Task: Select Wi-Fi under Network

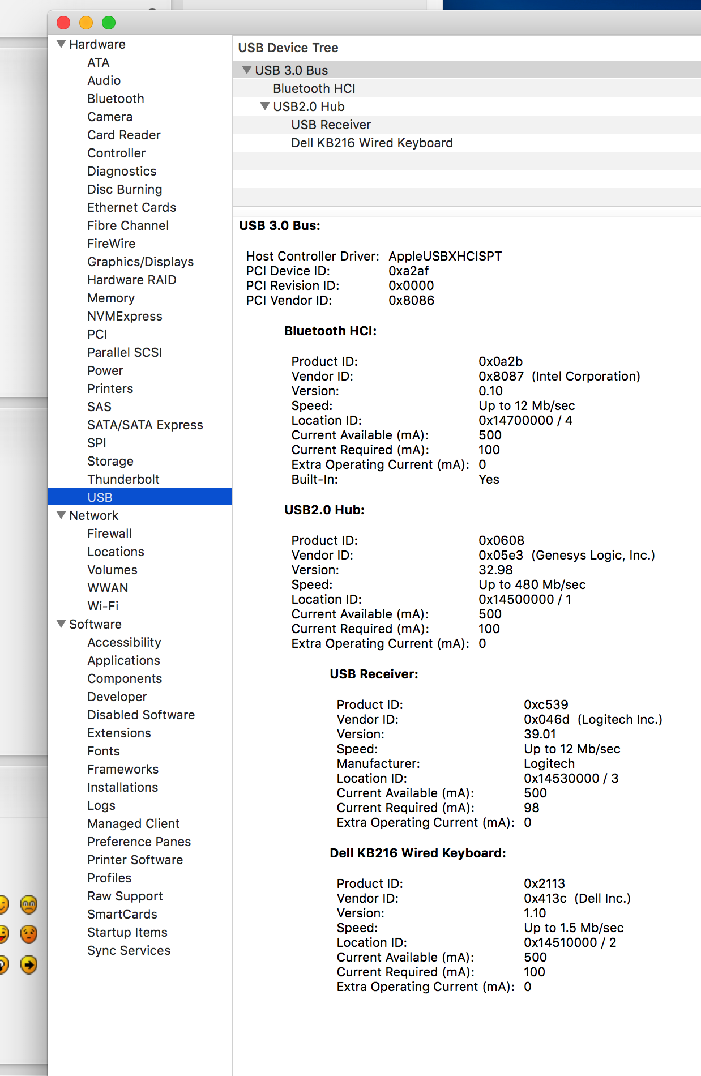Action: pos(102,606)
